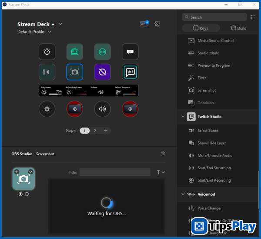
Task: Select the Brightness 70% touch strip segment
Action: (51, 91)
